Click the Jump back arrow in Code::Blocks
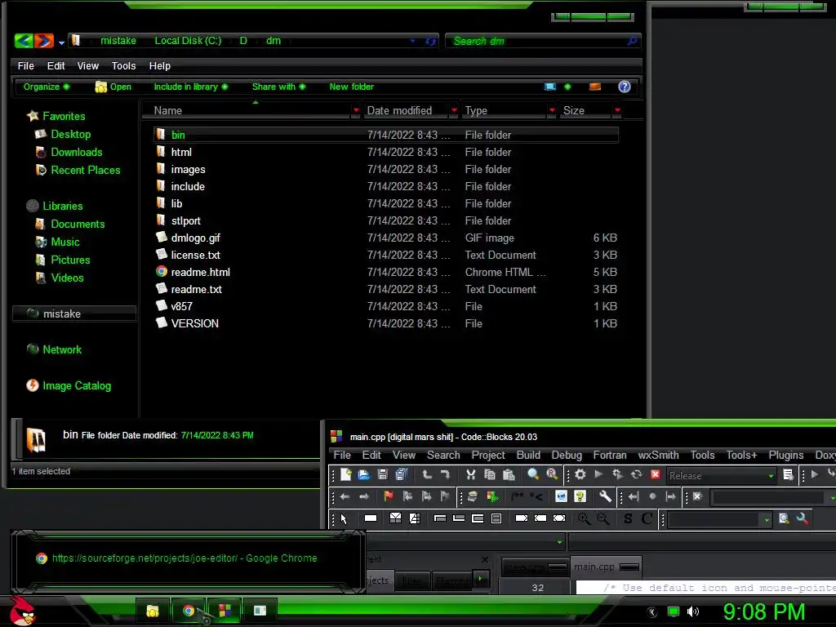 point(345,496)
